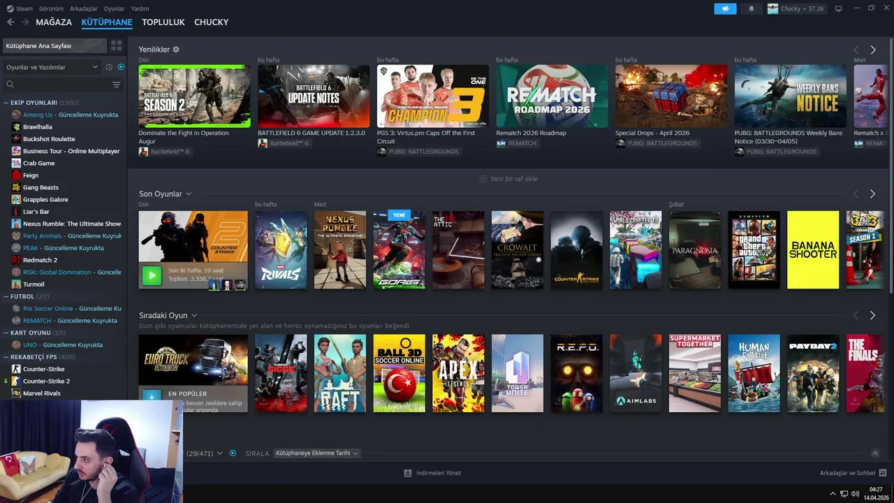
Task: Open the Friends and Chat icon
Action: pos(883,473)
